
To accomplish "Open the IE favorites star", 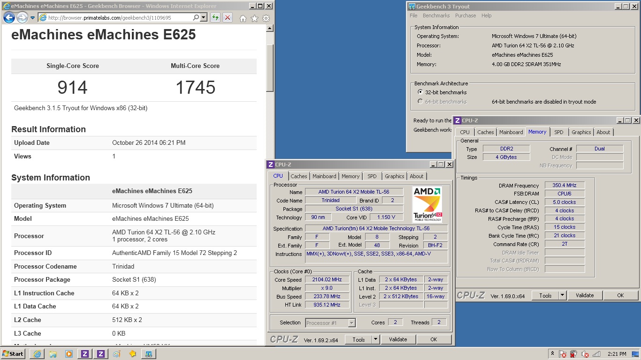I will click(x=254, y=18).
